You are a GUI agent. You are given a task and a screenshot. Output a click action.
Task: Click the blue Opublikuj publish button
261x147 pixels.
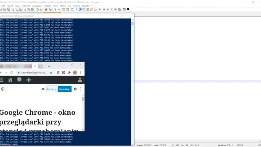click(x=65, y=89)
